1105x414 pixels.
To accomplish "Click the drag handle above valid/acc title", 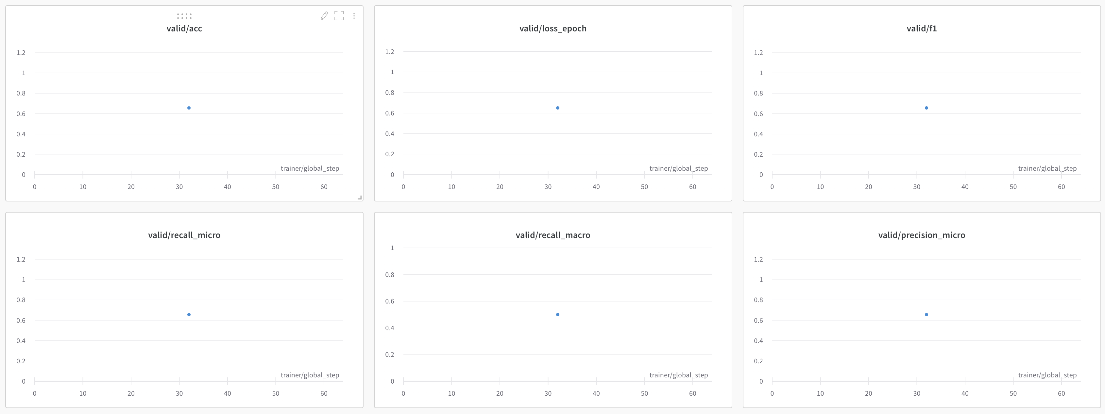I will pyautogui.click(x=184, y=16).
